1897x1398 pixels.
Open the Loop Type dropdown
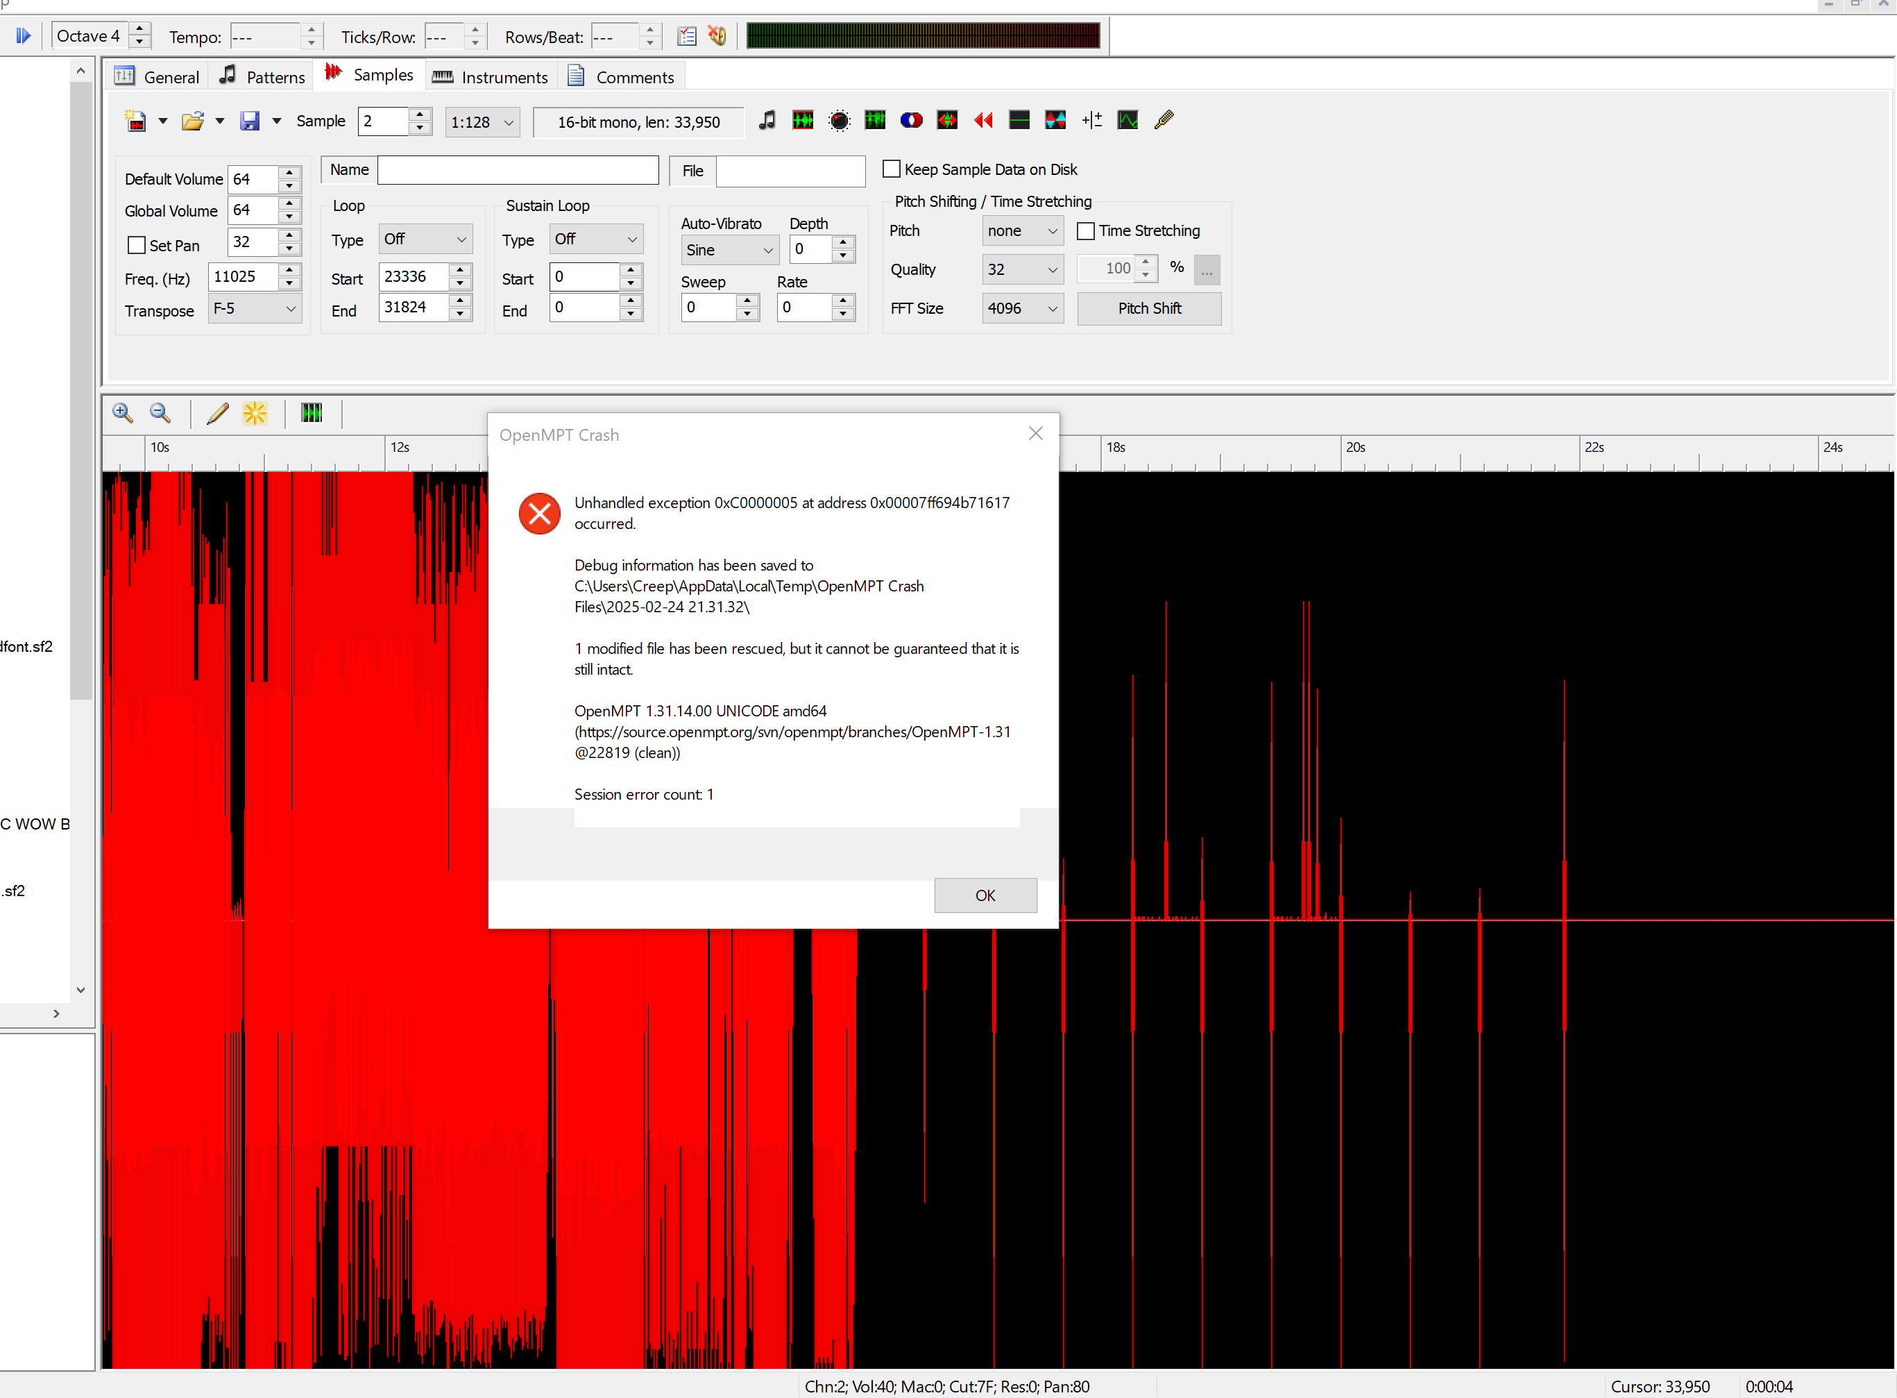click(425, 239)
